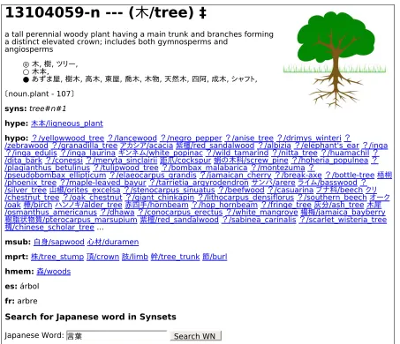Click the 'tree#n#1' synonym text

48,108
